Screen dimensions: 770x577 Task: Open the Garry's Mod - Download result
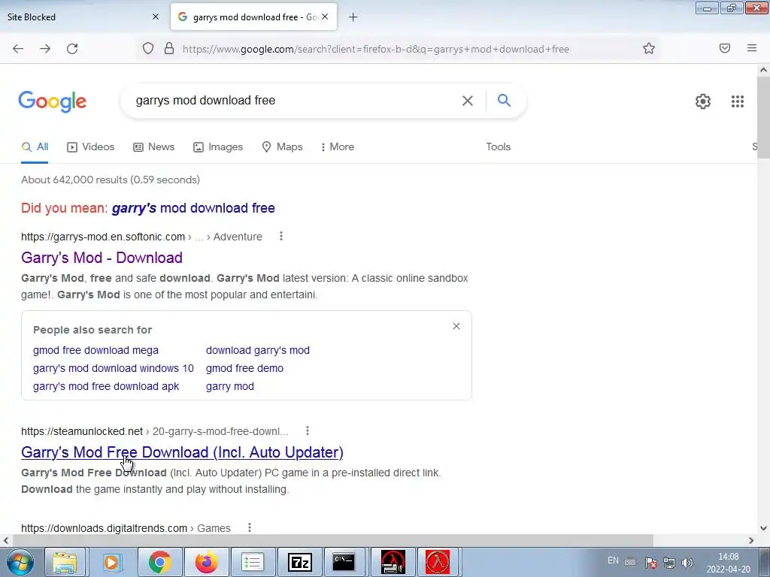[102, 258]
